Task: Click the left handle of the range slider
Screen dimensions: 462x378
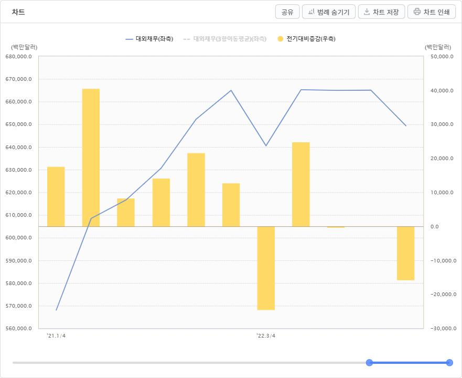Action: click(369, 363)
